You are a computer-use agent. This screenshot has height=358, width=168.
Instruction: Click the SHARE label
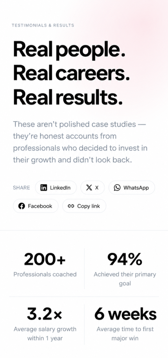point(21,188)
